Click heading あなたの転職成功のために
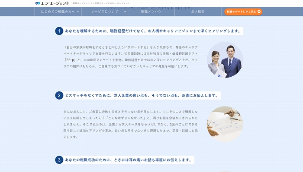 coord(128,160)
